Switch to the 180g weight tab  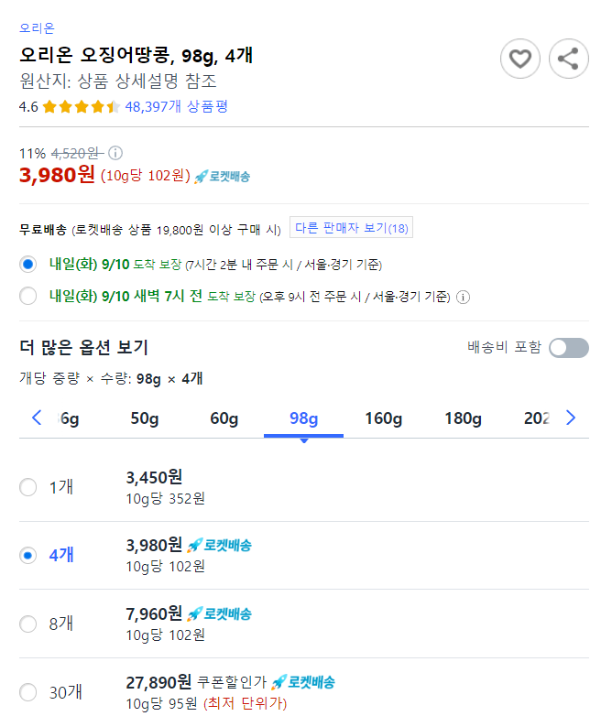point(463,418)
